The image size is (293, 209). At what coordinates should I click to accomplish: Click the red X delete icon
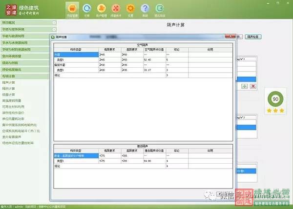[x=253, y=86]
